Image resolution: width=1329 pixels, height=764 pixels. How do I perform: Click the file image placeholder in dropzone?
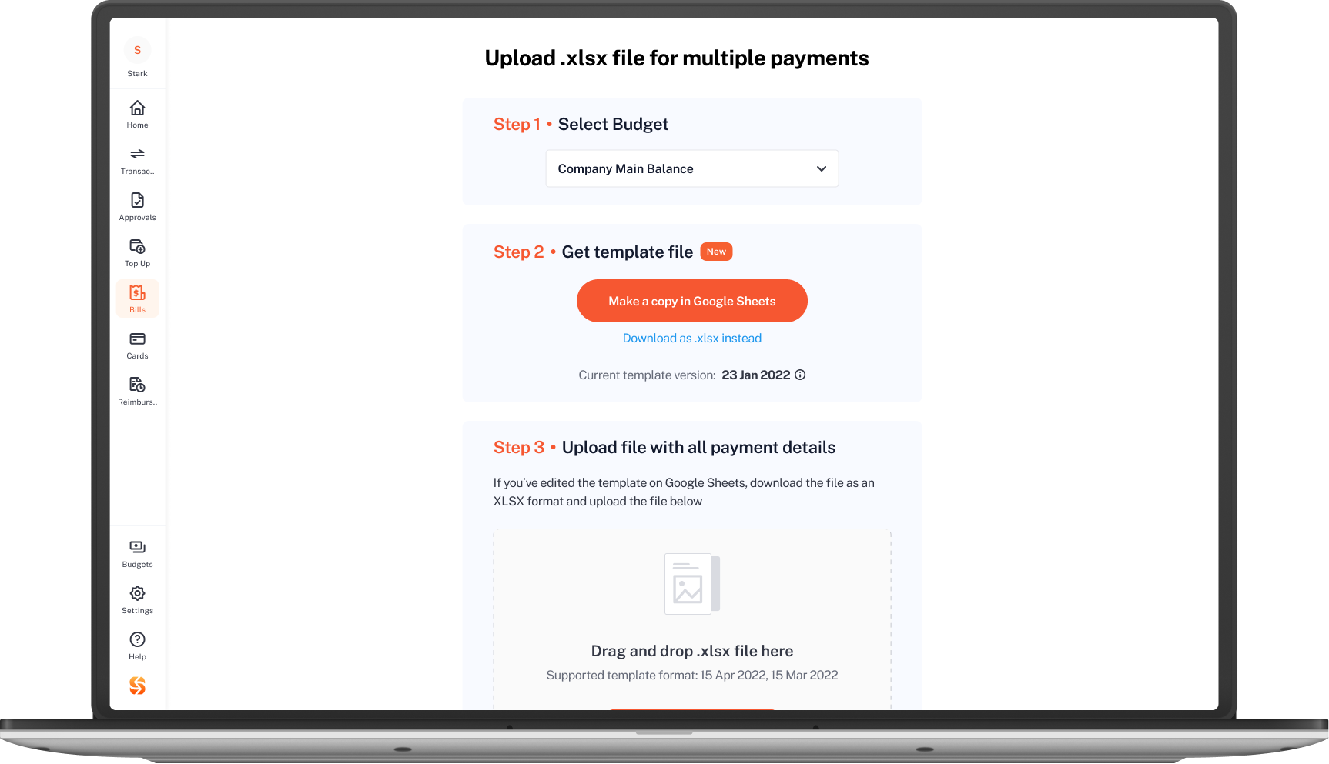coord(691,583)
